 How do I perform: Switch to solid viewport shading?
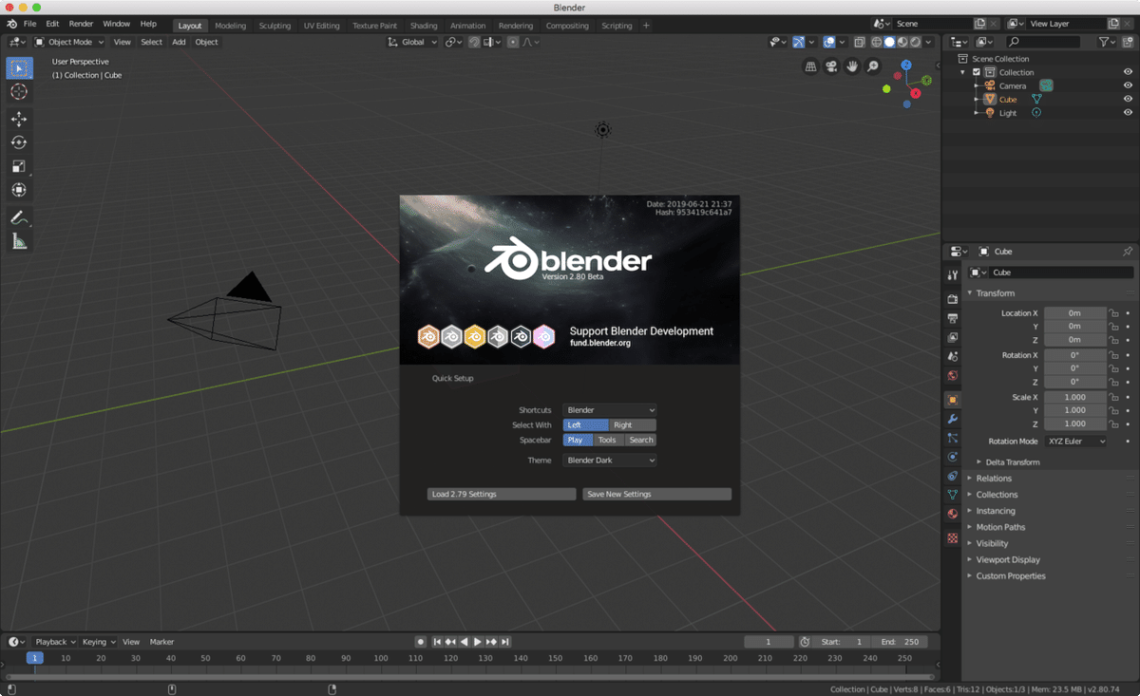pyautogui.click(x=889, y=42)
